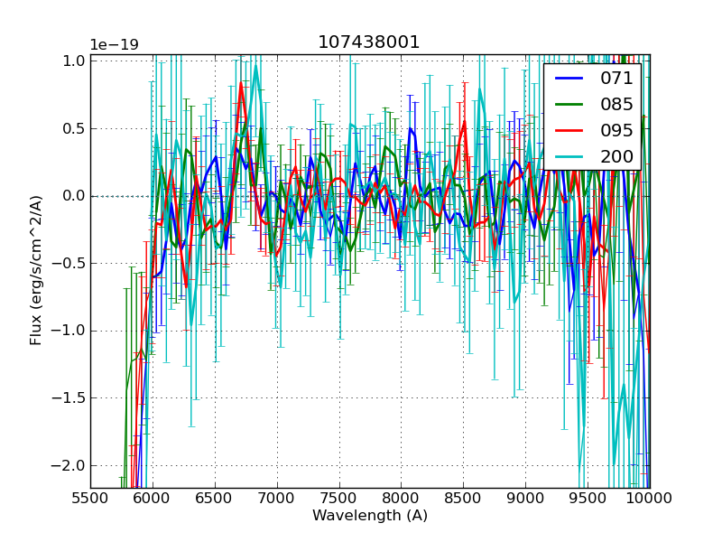722x542 pixels.
Task: Click the green line swatch in legend
Action: click(569, 105)
